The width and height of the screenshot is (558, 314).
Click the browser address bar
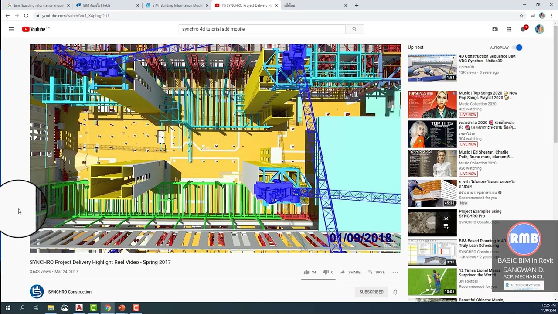point(275,15)
